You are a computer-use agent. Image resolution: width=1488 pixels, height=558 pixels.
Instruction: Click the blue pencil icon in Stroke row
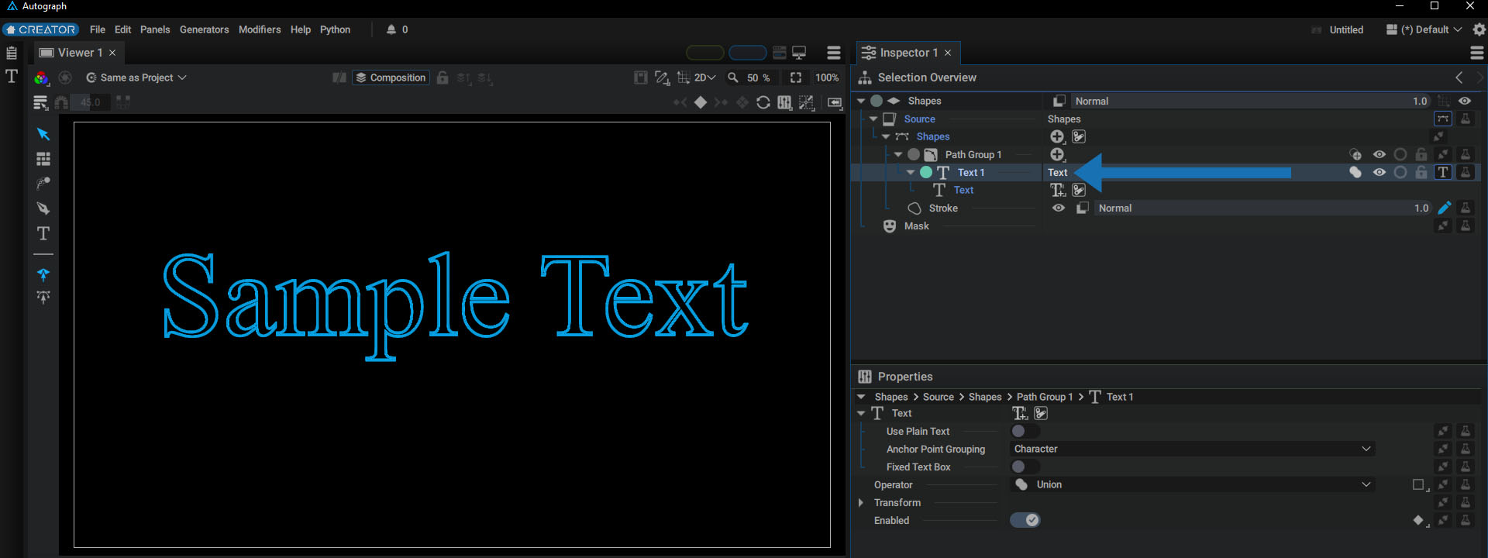(1444, 208)
